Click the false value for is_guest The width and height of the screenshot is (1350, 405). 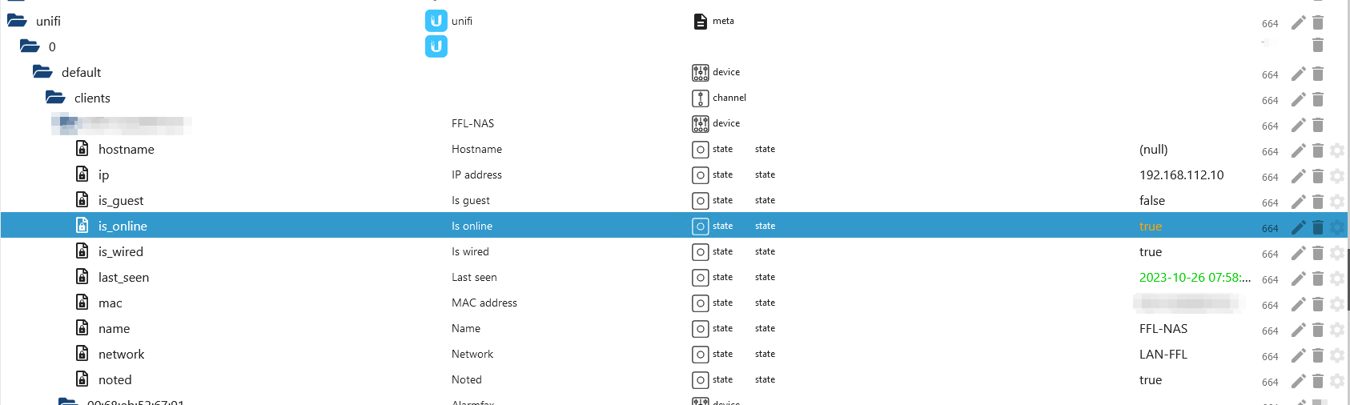point(1152,200)
